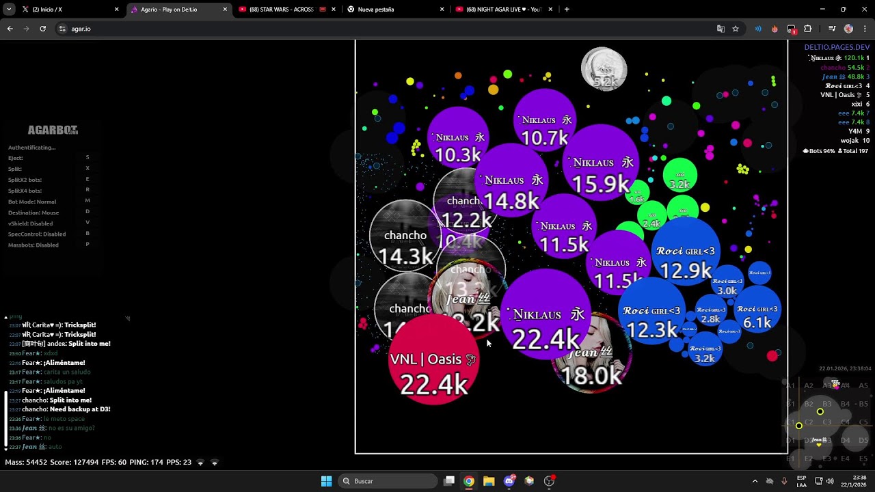Open Discord from the taskbar
The width and height of the screenshot is (875, 492).
coord(509,481)
